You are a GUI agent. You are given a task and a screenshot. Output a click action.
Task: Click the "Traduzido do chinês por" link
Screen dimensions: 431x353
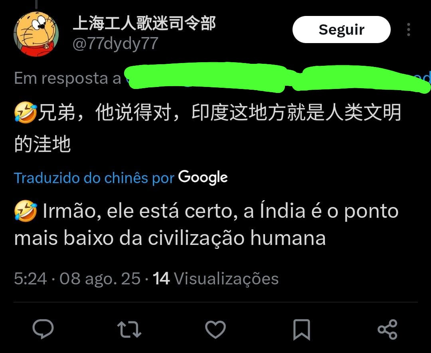[x=94, y=178]
